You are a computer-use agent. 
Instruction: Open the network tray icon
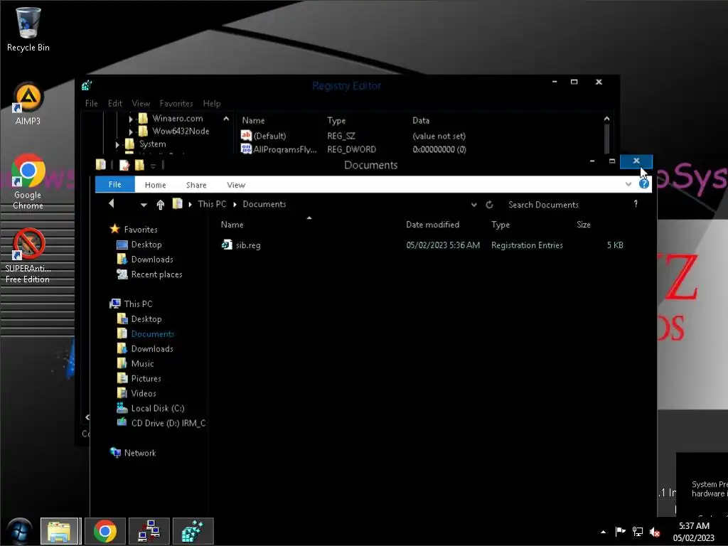[x=638, y=532]
